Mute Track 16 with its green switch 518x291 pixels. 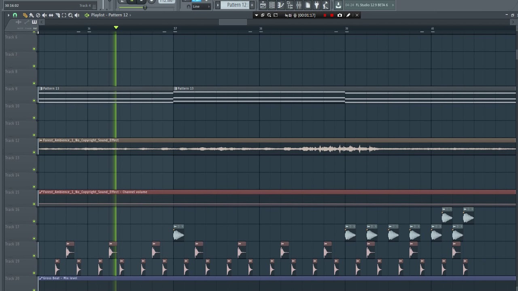[x=34, y=221]
